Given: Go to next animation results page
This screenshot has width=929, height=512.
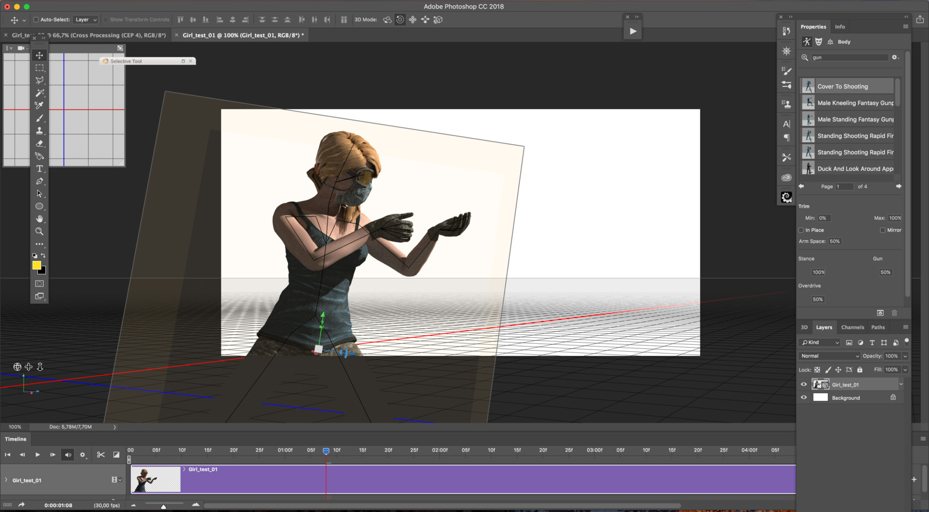Looking at the screenshot, I should pyautogui.click(x=899, y=186).
